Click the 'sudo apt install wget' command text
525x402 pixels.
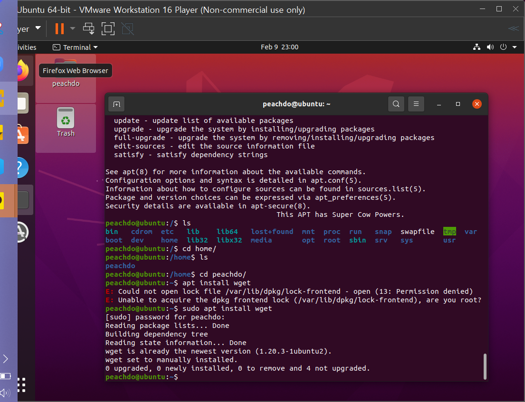coord(227,309)
